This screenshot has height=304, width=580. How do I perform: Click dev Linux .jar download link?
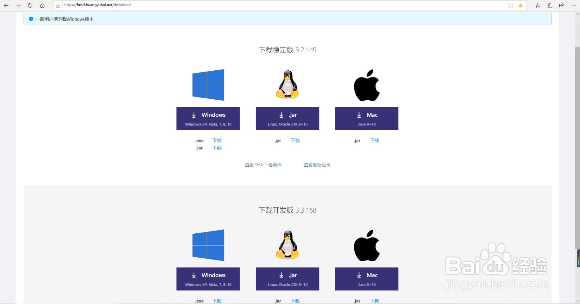click(295, 301)
